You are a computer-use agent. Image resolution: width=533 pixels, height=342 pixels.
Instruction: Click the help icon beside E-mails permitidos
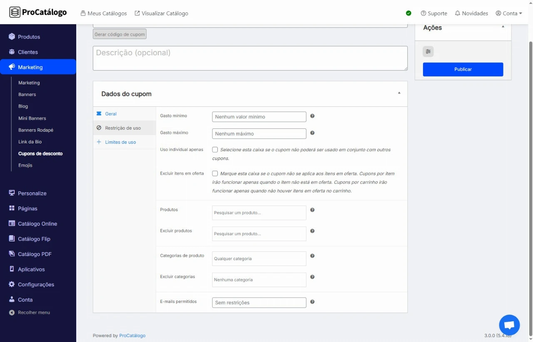pos(312,302)
